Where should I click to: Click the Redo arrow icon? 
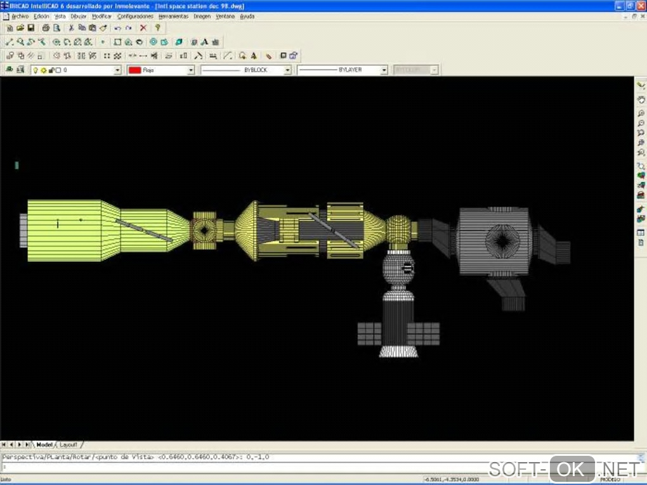pos(128,28)
